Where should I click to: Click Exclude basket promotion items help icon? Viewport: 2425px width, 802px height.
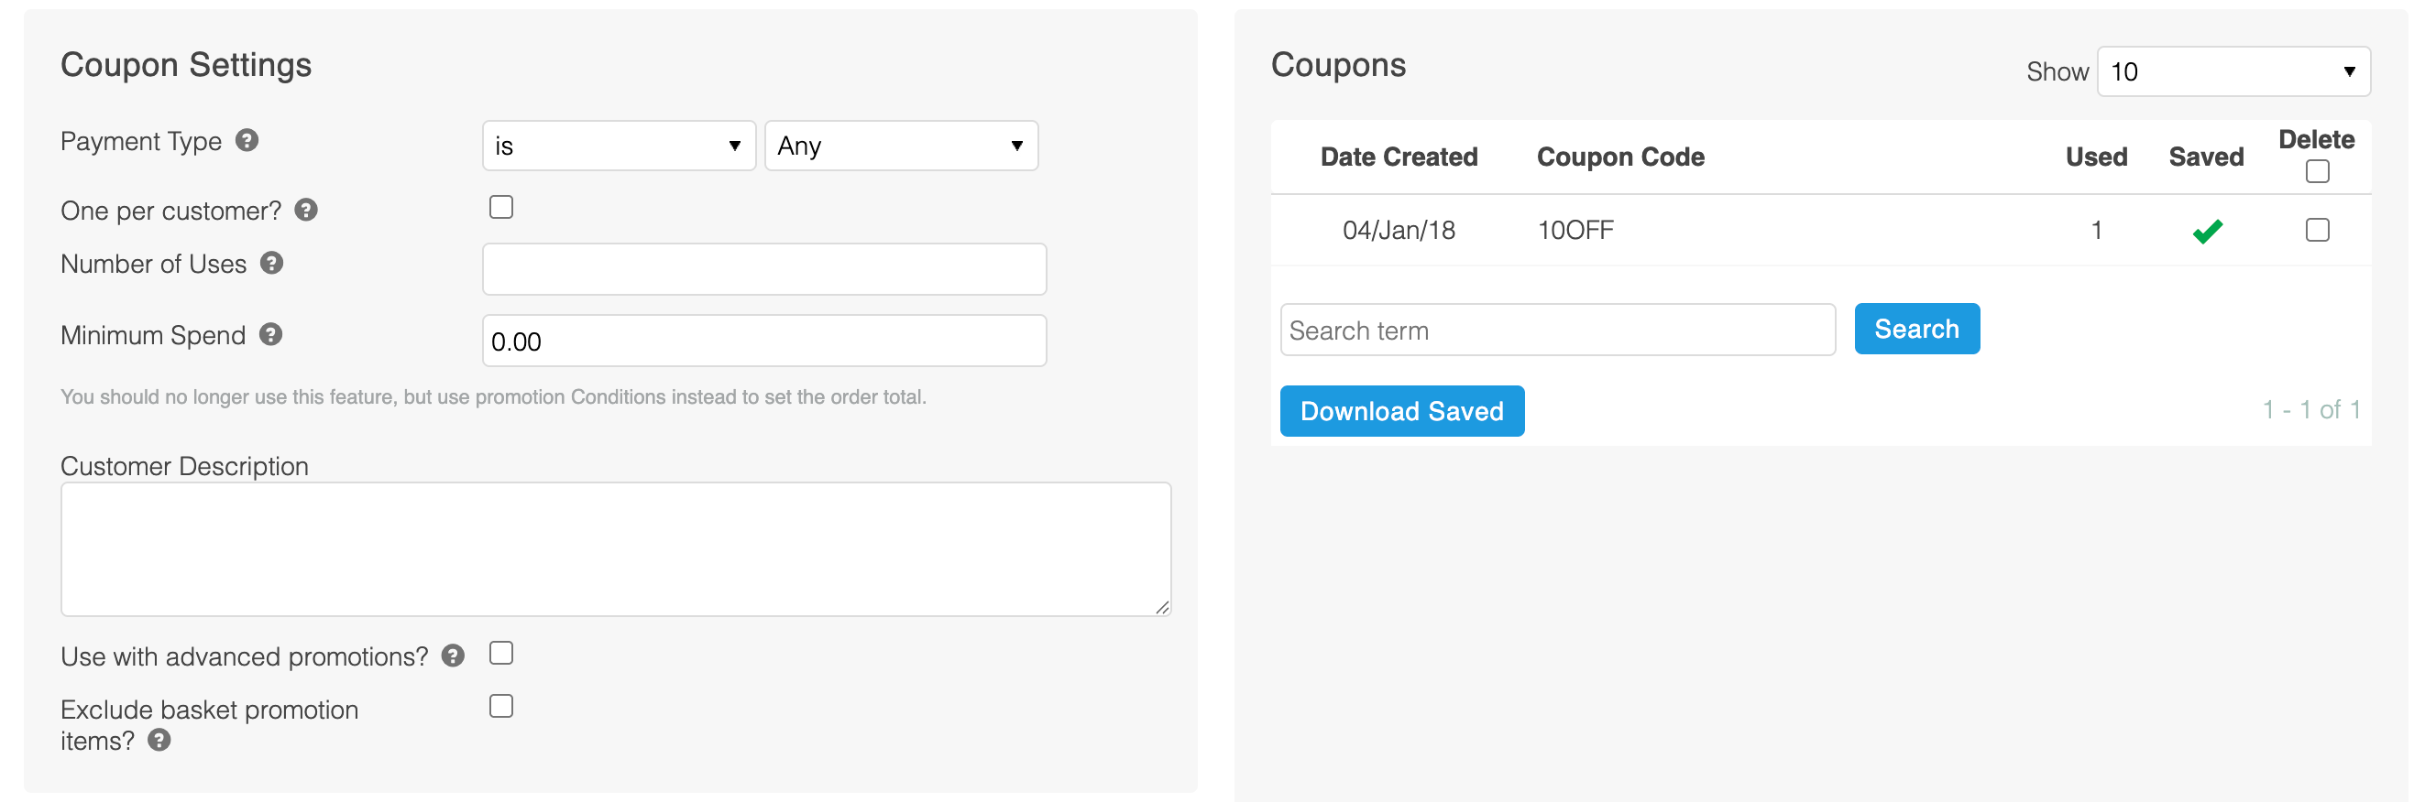click(x=159, y=740)
